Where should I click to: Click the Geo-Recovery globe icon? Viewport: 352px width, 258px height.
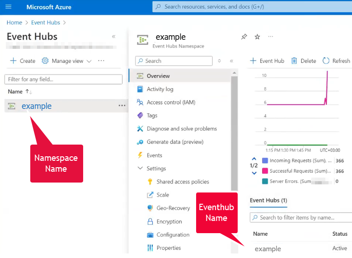(x=150, y=208)
